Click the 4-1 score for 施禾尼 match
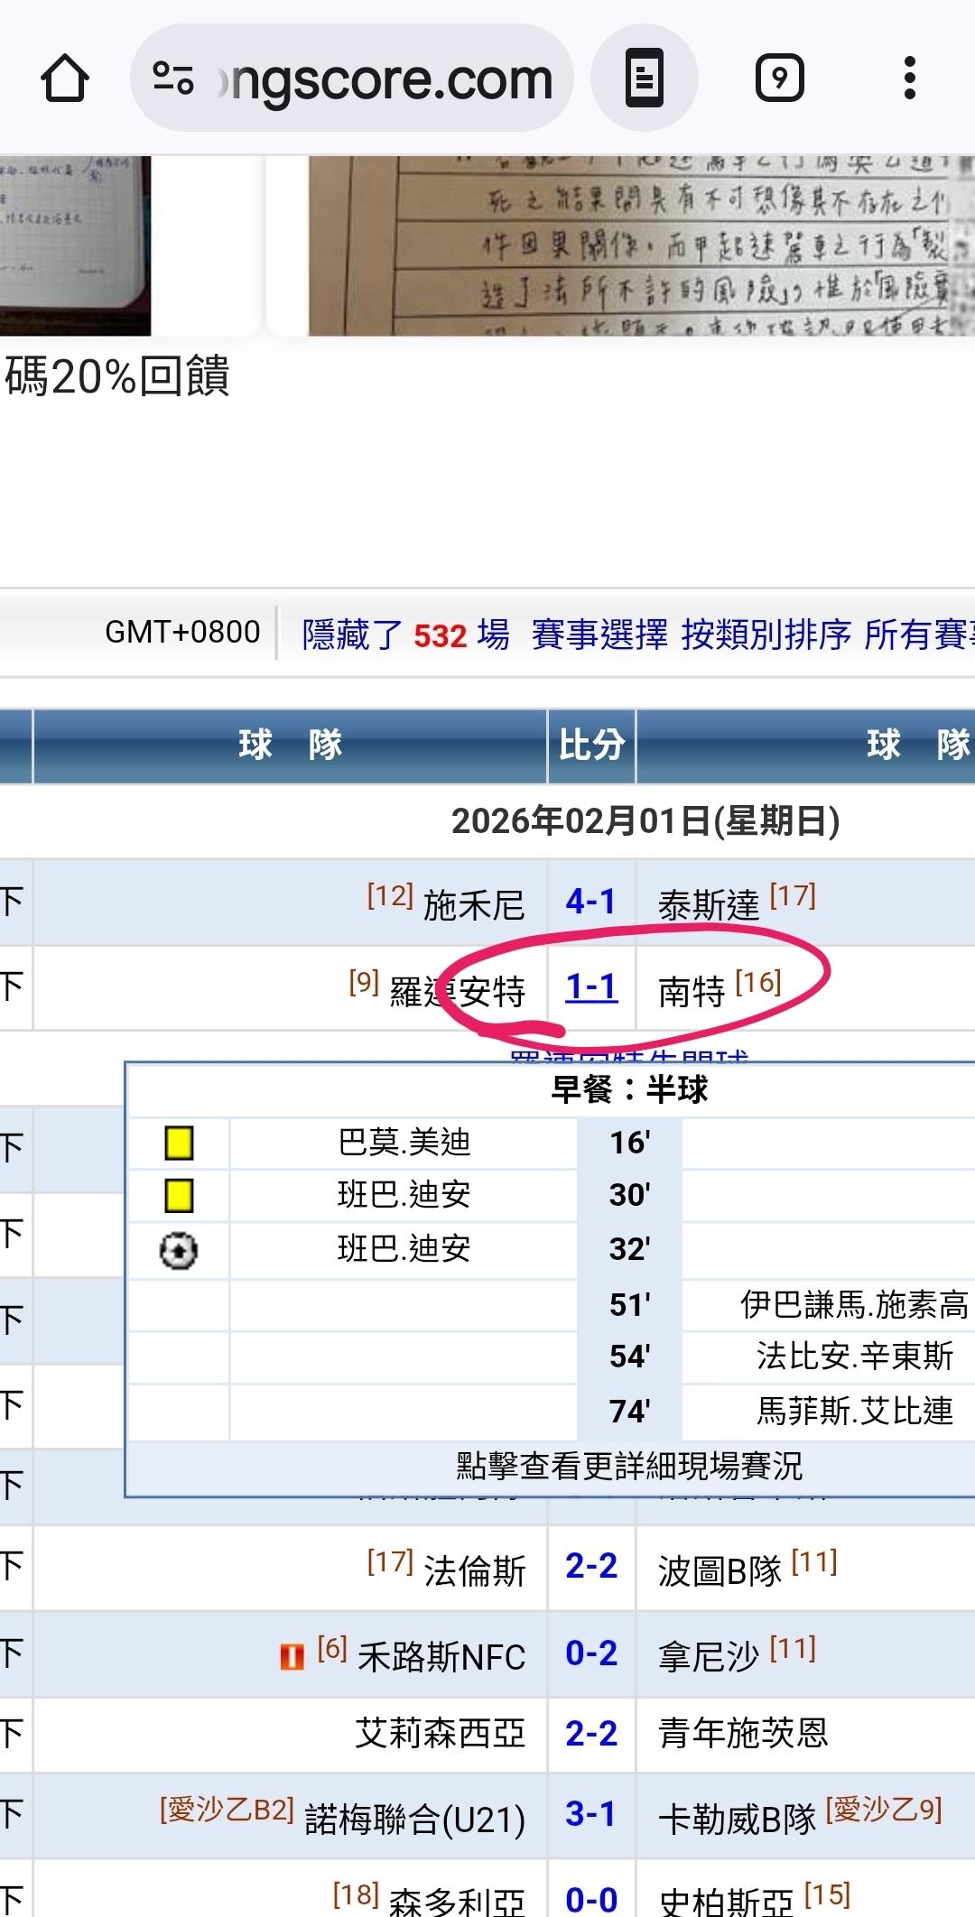 (590, 902)
